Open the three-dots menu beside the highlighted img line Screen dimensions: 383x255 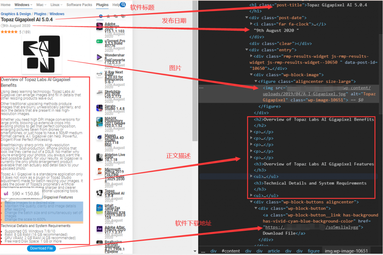201,88
